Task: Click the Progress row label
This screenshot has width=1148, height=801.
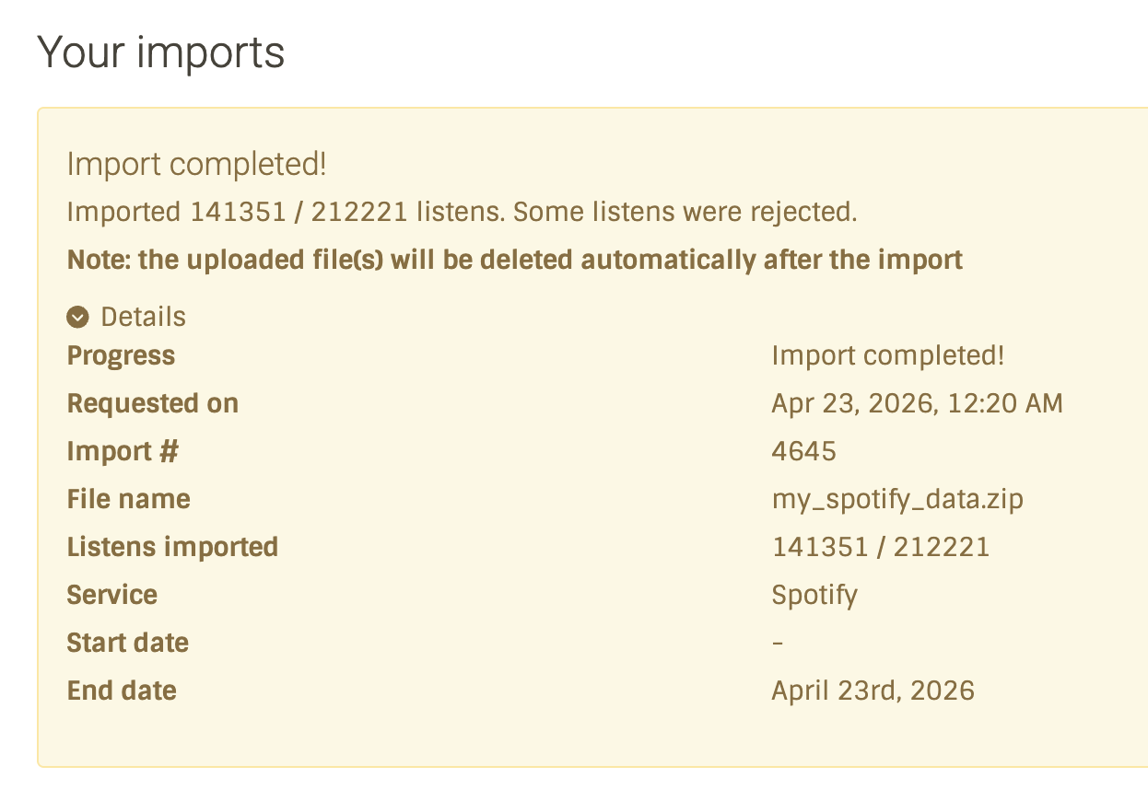Action: [121, 355]
